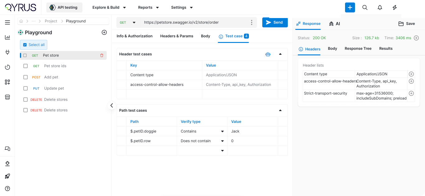Screen dimensions: 425x196
Task: Open notifications bell icon
Action: (380, 7)
